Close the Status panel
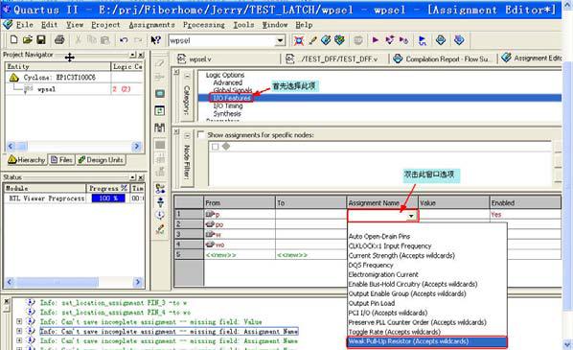The height and width of the screenshot is (350, 573). (141, 177)
